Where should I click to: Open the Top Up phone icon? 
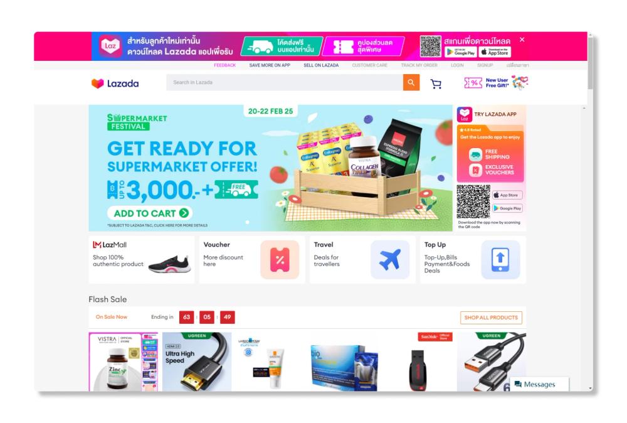tap(500, 260)
